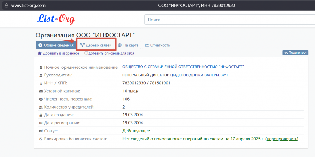Click the info icon next to ИНН / КПП
This screenshot has width=315, height=157.
41,83
